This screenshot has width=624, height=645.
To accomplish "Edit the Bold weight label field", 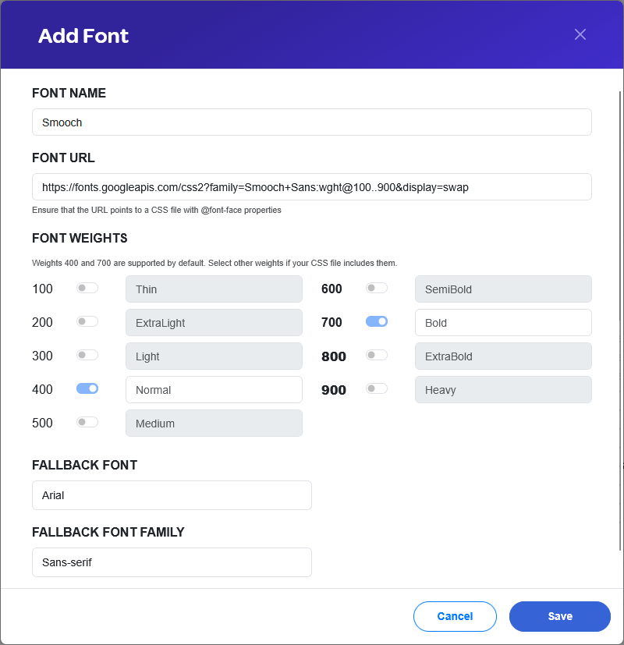I will 503,323.
